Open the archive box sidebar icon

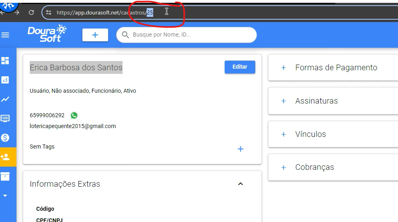point(5,176)
